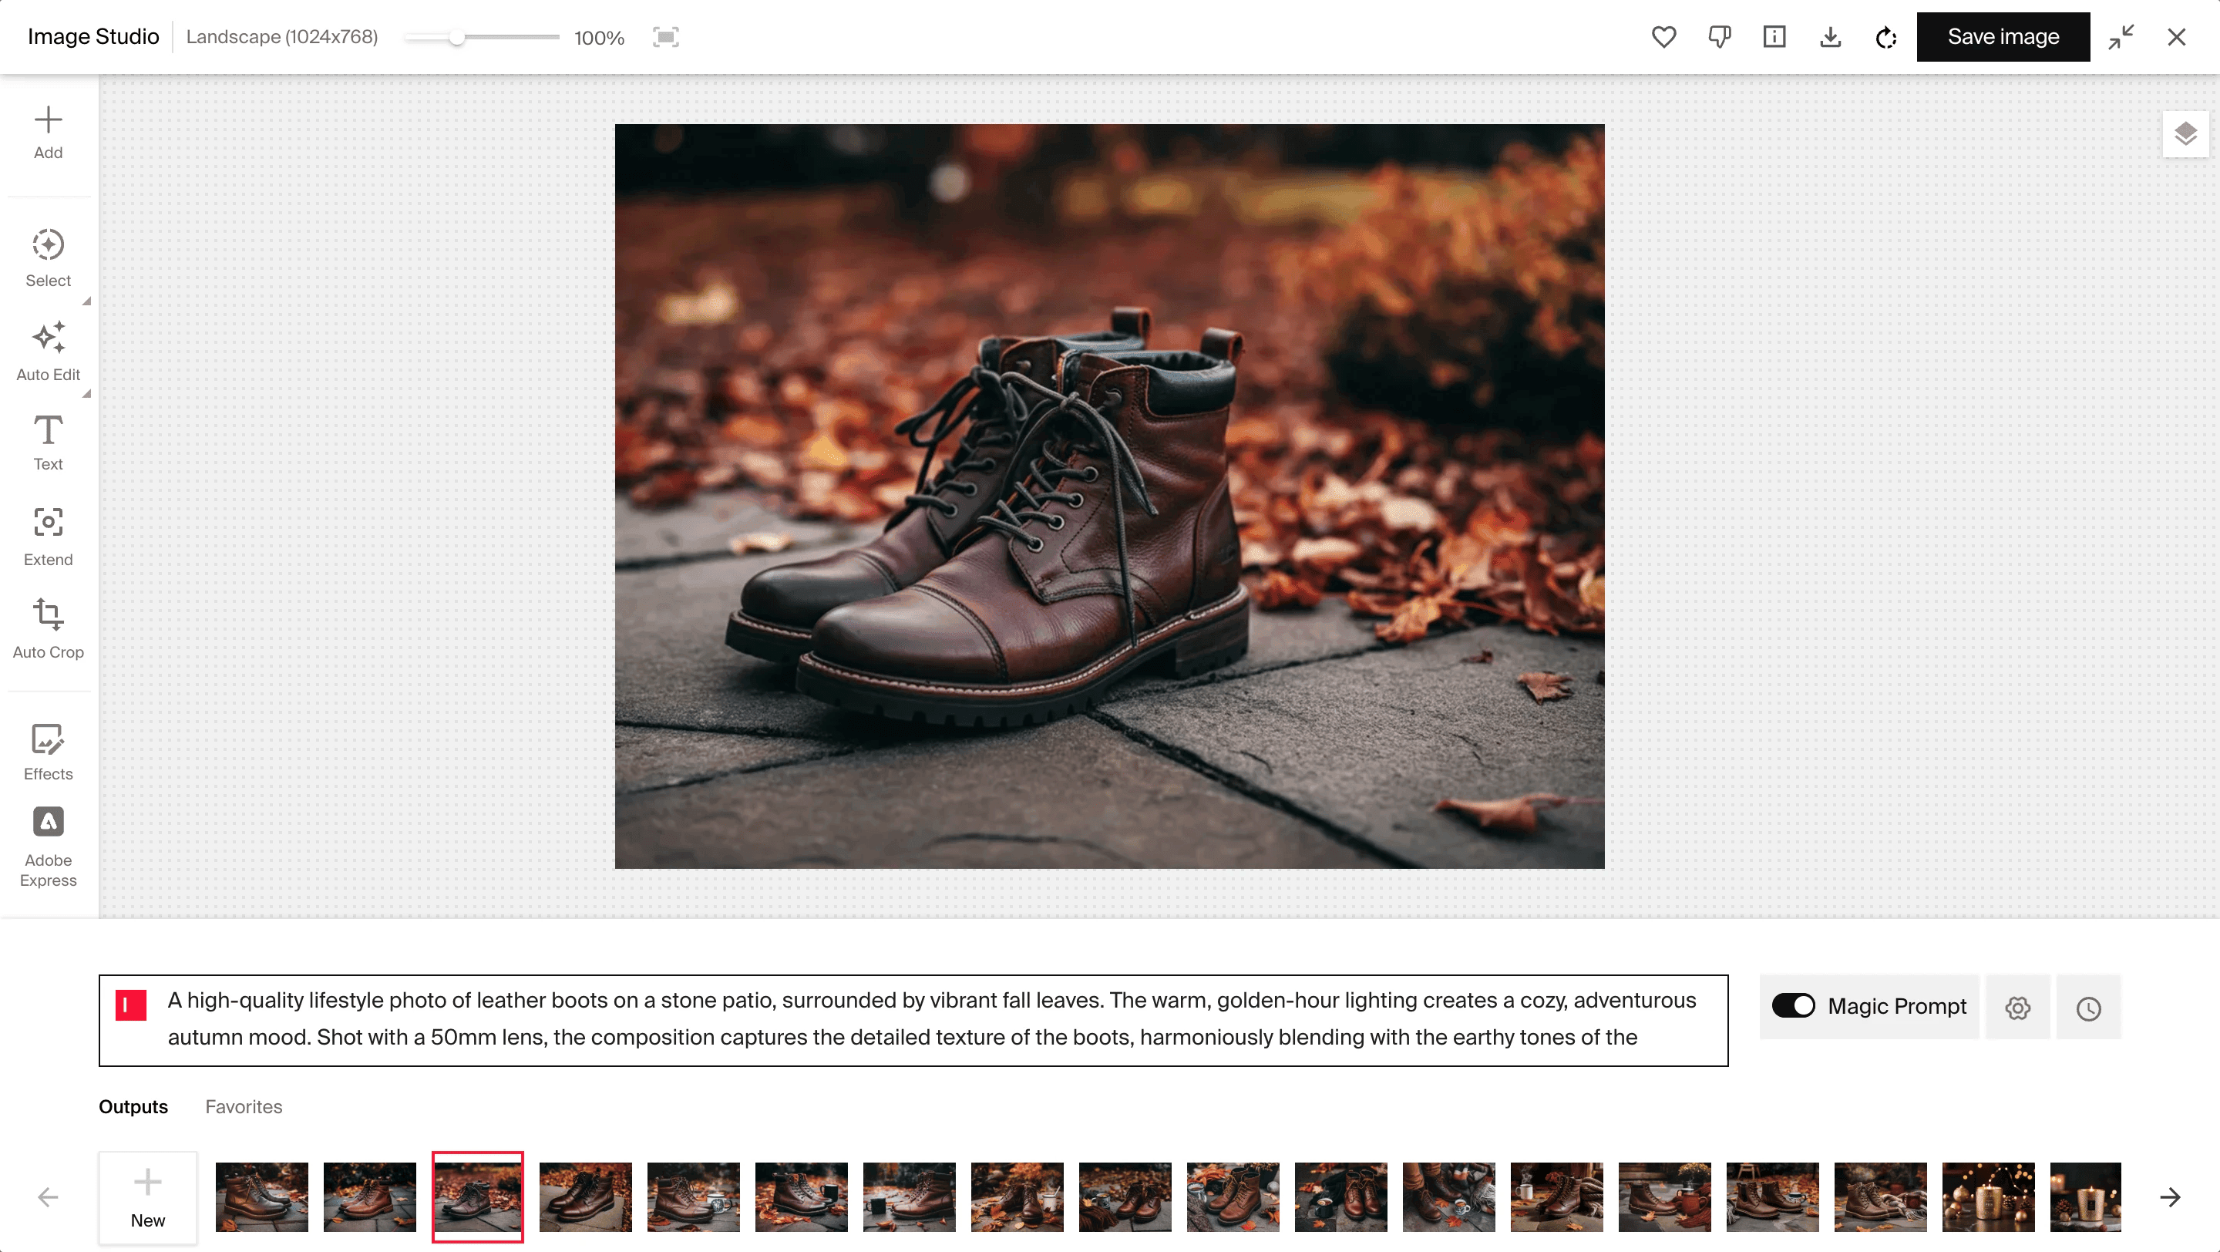Open Landscape (1024x768) size dropdown

point(282,37)
